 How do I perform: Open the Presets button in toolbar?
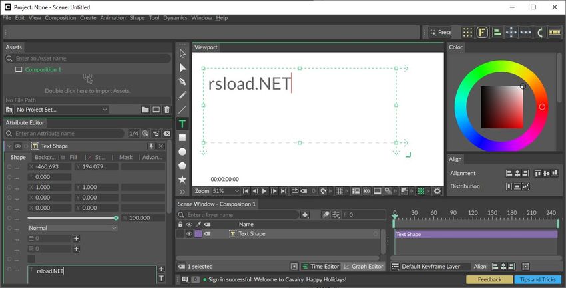click(x=440, y=32)
